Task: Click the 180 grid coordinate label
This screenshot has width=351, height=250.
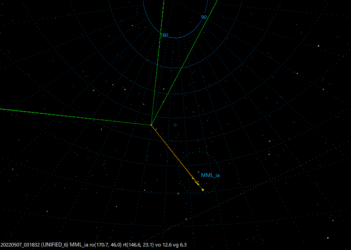Action: (164, 35)
